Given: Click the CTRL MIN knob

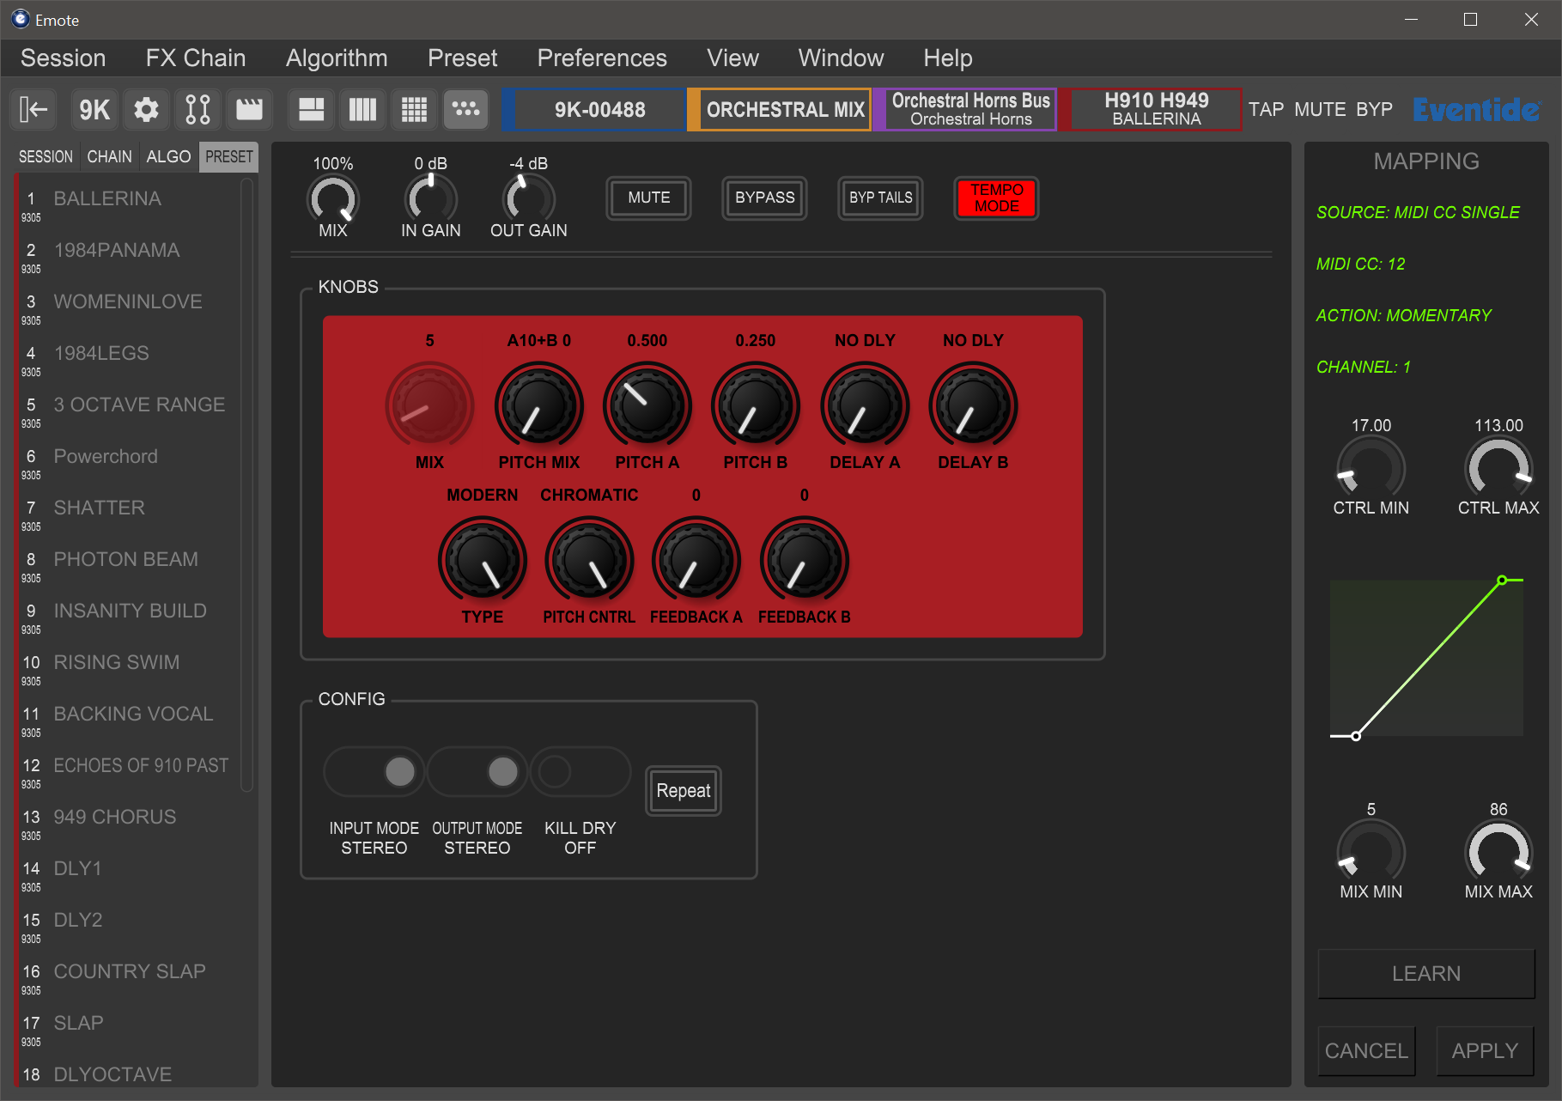Looking at the screenshot, I should pos(1371,466).
